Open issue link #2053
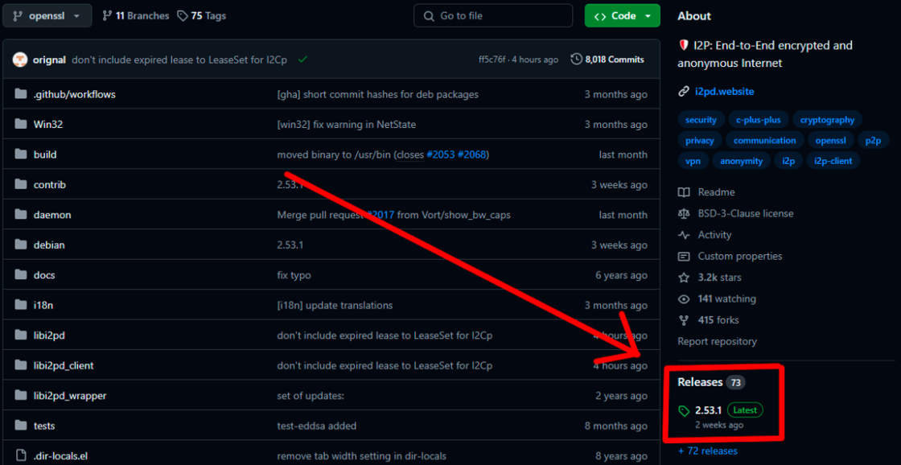This screenshot has width=901, height=465. point(441,154)
